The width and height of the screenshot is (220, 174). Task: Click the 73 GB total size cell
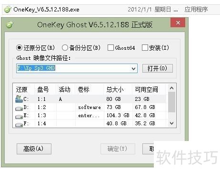[114, 107]
